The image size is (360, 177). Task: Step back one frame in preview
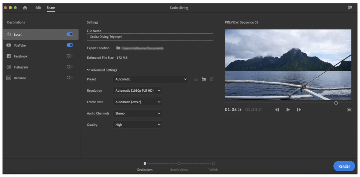pos(277,110)
